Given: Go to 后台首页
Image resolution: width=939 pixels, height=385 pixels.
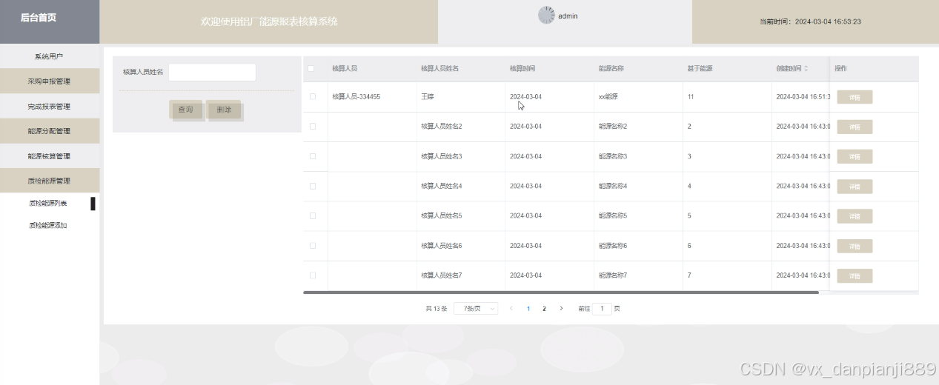Looking at the screenshot, I should tap(39, 17).
